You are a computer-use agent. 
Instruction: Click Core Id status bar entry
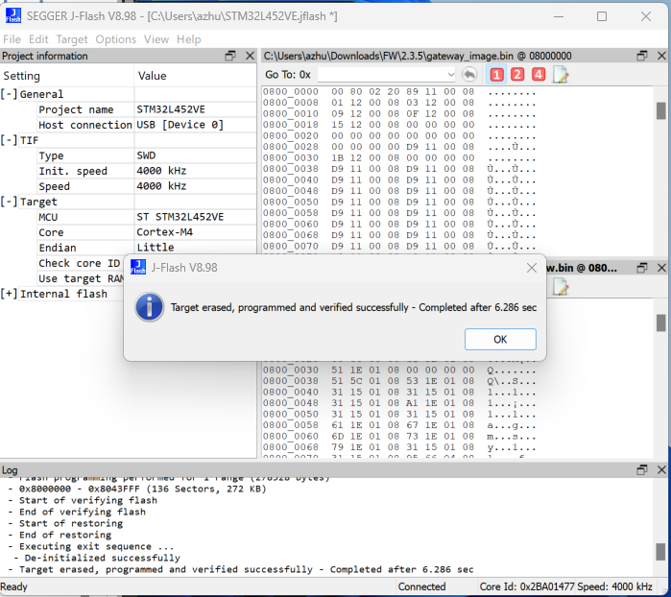(526, 586)
